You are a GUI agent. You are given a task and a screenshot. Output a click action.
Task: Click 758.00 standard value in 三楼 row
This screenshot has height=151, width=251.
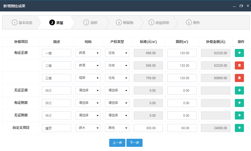click(x=148, y=78)
